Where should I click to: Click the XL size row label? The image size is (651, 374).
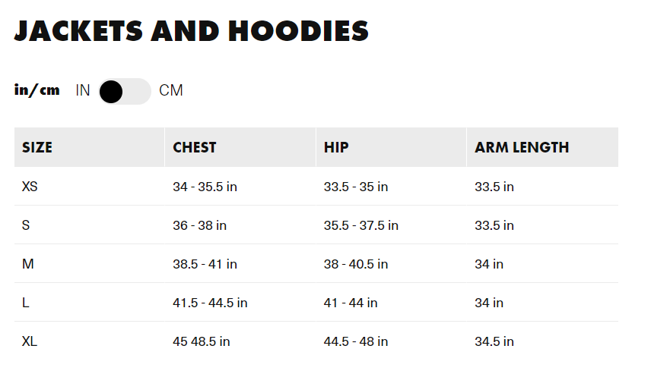tap(30, 341)
